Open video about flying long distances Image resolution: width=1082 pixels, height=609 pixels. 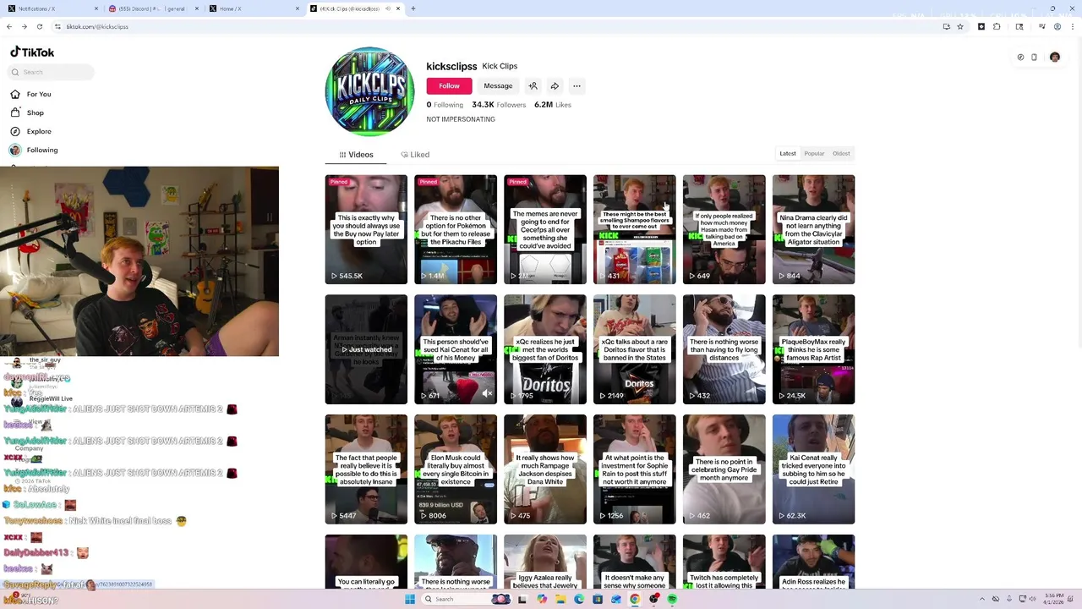pos(724,349)
